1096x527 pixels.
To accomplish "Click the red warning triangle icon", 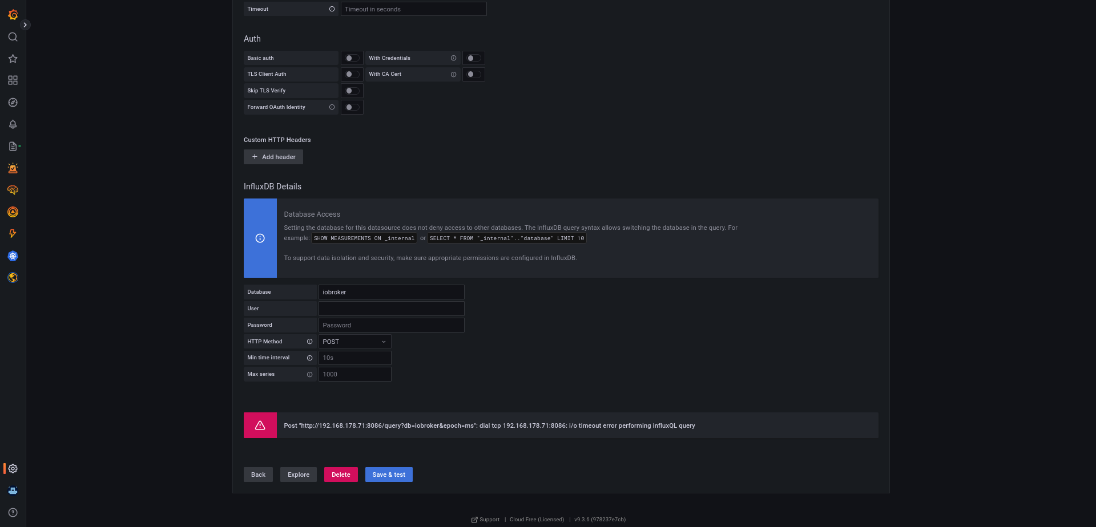I will click(x=260, y=425).
